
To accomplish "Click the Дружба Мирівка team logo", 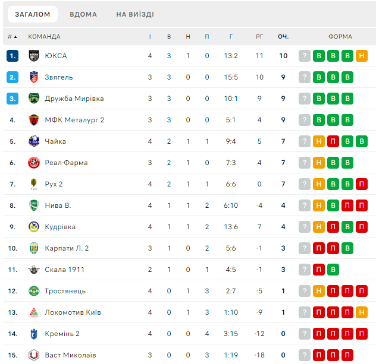I will 33,99.
